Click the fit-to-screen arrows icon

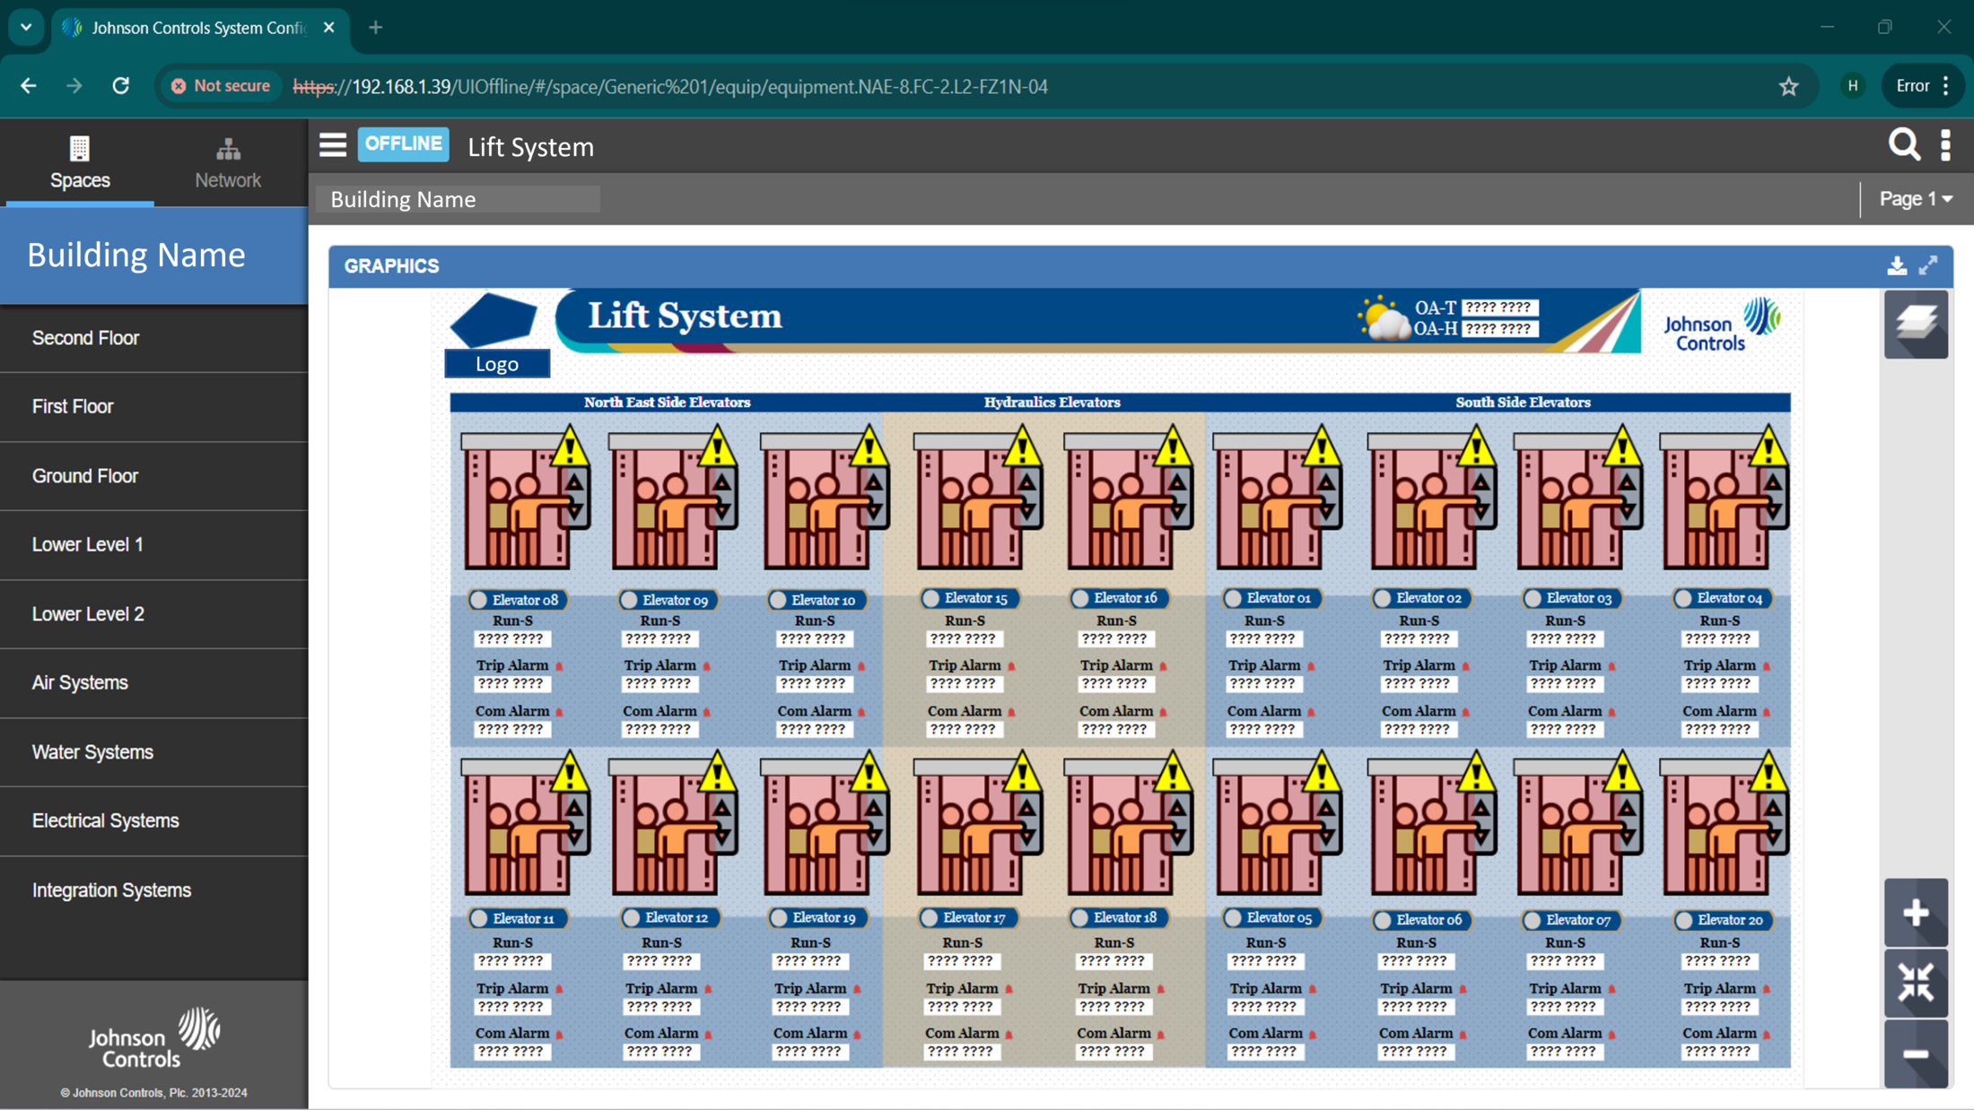(x=1916, y=983)
